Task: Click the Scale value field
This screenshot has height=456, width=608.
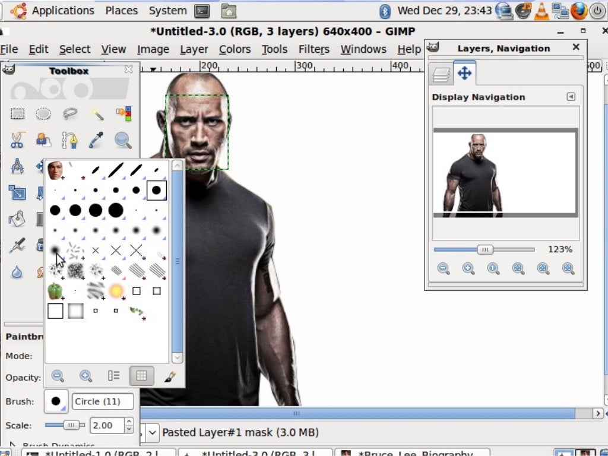Action: coord(107,425)
